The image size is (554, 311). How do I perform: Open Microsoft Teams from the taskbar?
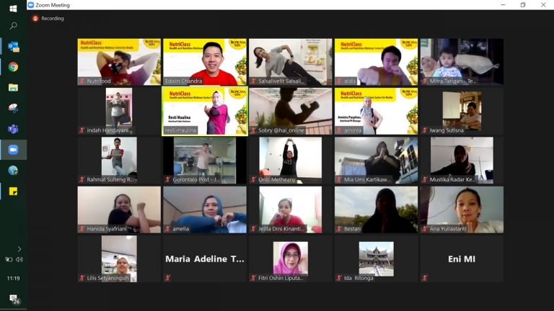(x=13, y=129)
